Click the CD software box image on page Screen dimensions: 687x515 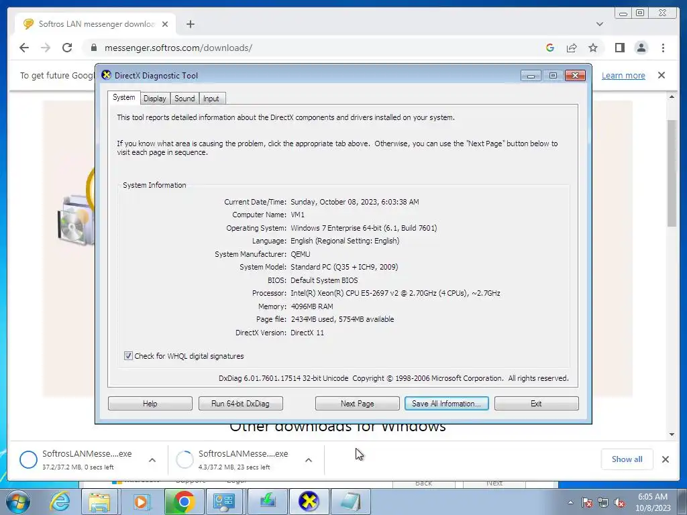pos(75,220)
